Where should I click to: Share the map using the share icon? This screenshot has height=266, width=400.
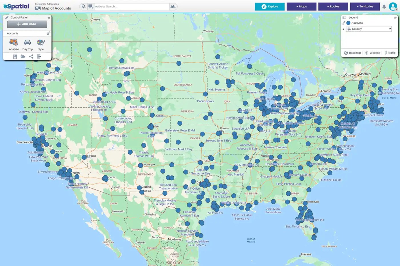click(31, 57)
